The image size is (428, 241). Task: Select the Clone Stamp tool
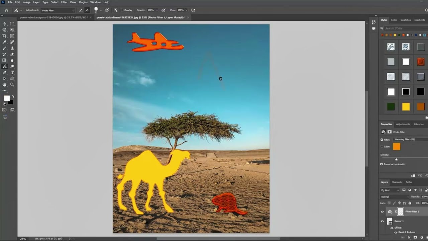pos(12,48)
